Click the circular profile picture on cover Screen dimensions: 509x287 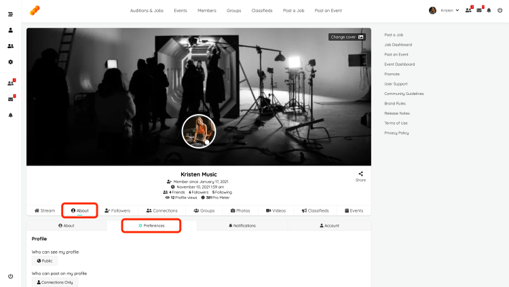(x=199, y=131)
